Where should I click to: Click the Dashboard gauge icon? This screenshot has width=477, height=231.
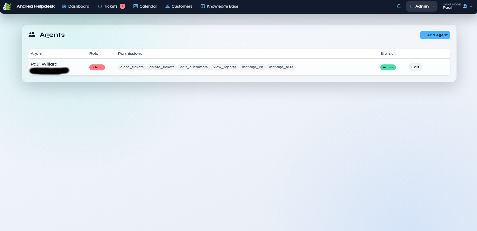tap(64, 6)
